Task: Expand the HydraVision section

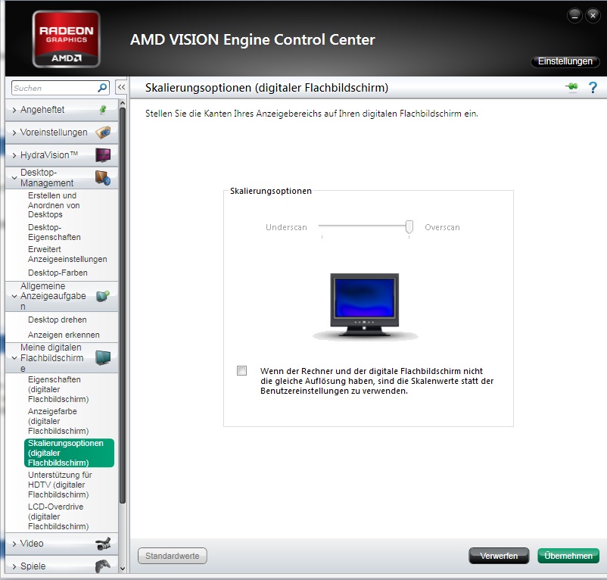Action: pos(14,156)
